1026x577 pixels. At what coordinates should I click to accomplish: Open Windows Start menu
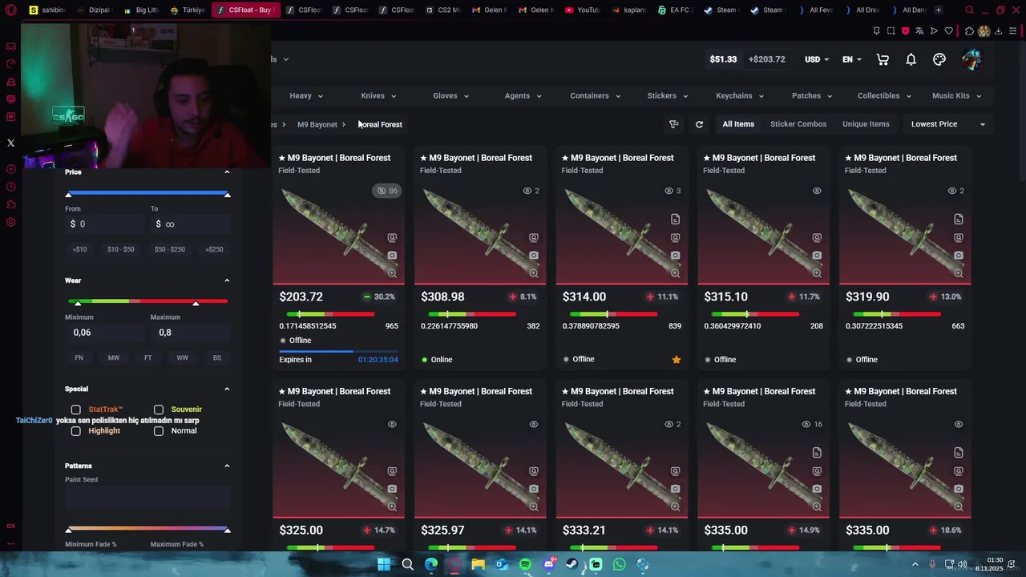tap(384, 564)
